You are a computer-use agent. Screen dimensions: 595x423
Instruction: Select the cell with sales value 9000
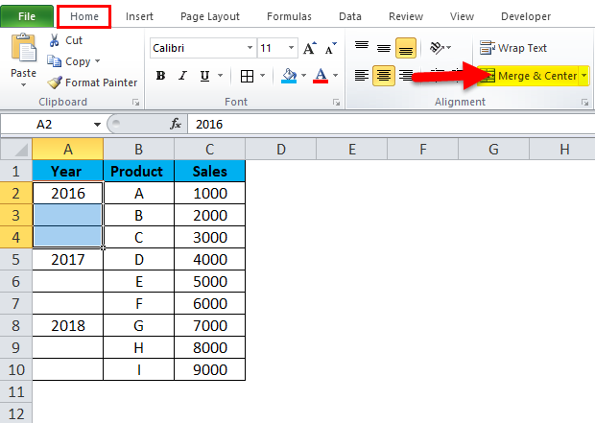point(210,369)
